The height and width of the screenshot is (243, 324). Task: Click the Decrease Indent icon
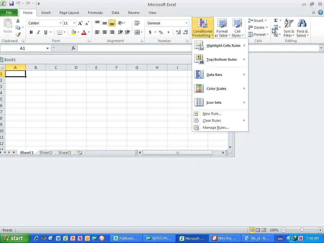(x=120, y=32)
